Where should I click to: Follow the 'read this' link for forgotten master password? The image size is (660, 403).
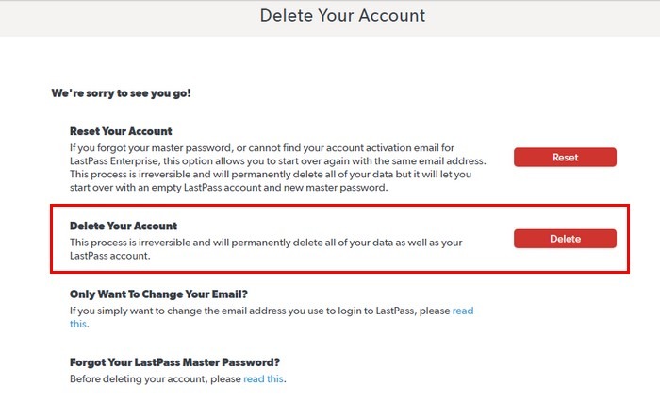[x=263, y=379]
